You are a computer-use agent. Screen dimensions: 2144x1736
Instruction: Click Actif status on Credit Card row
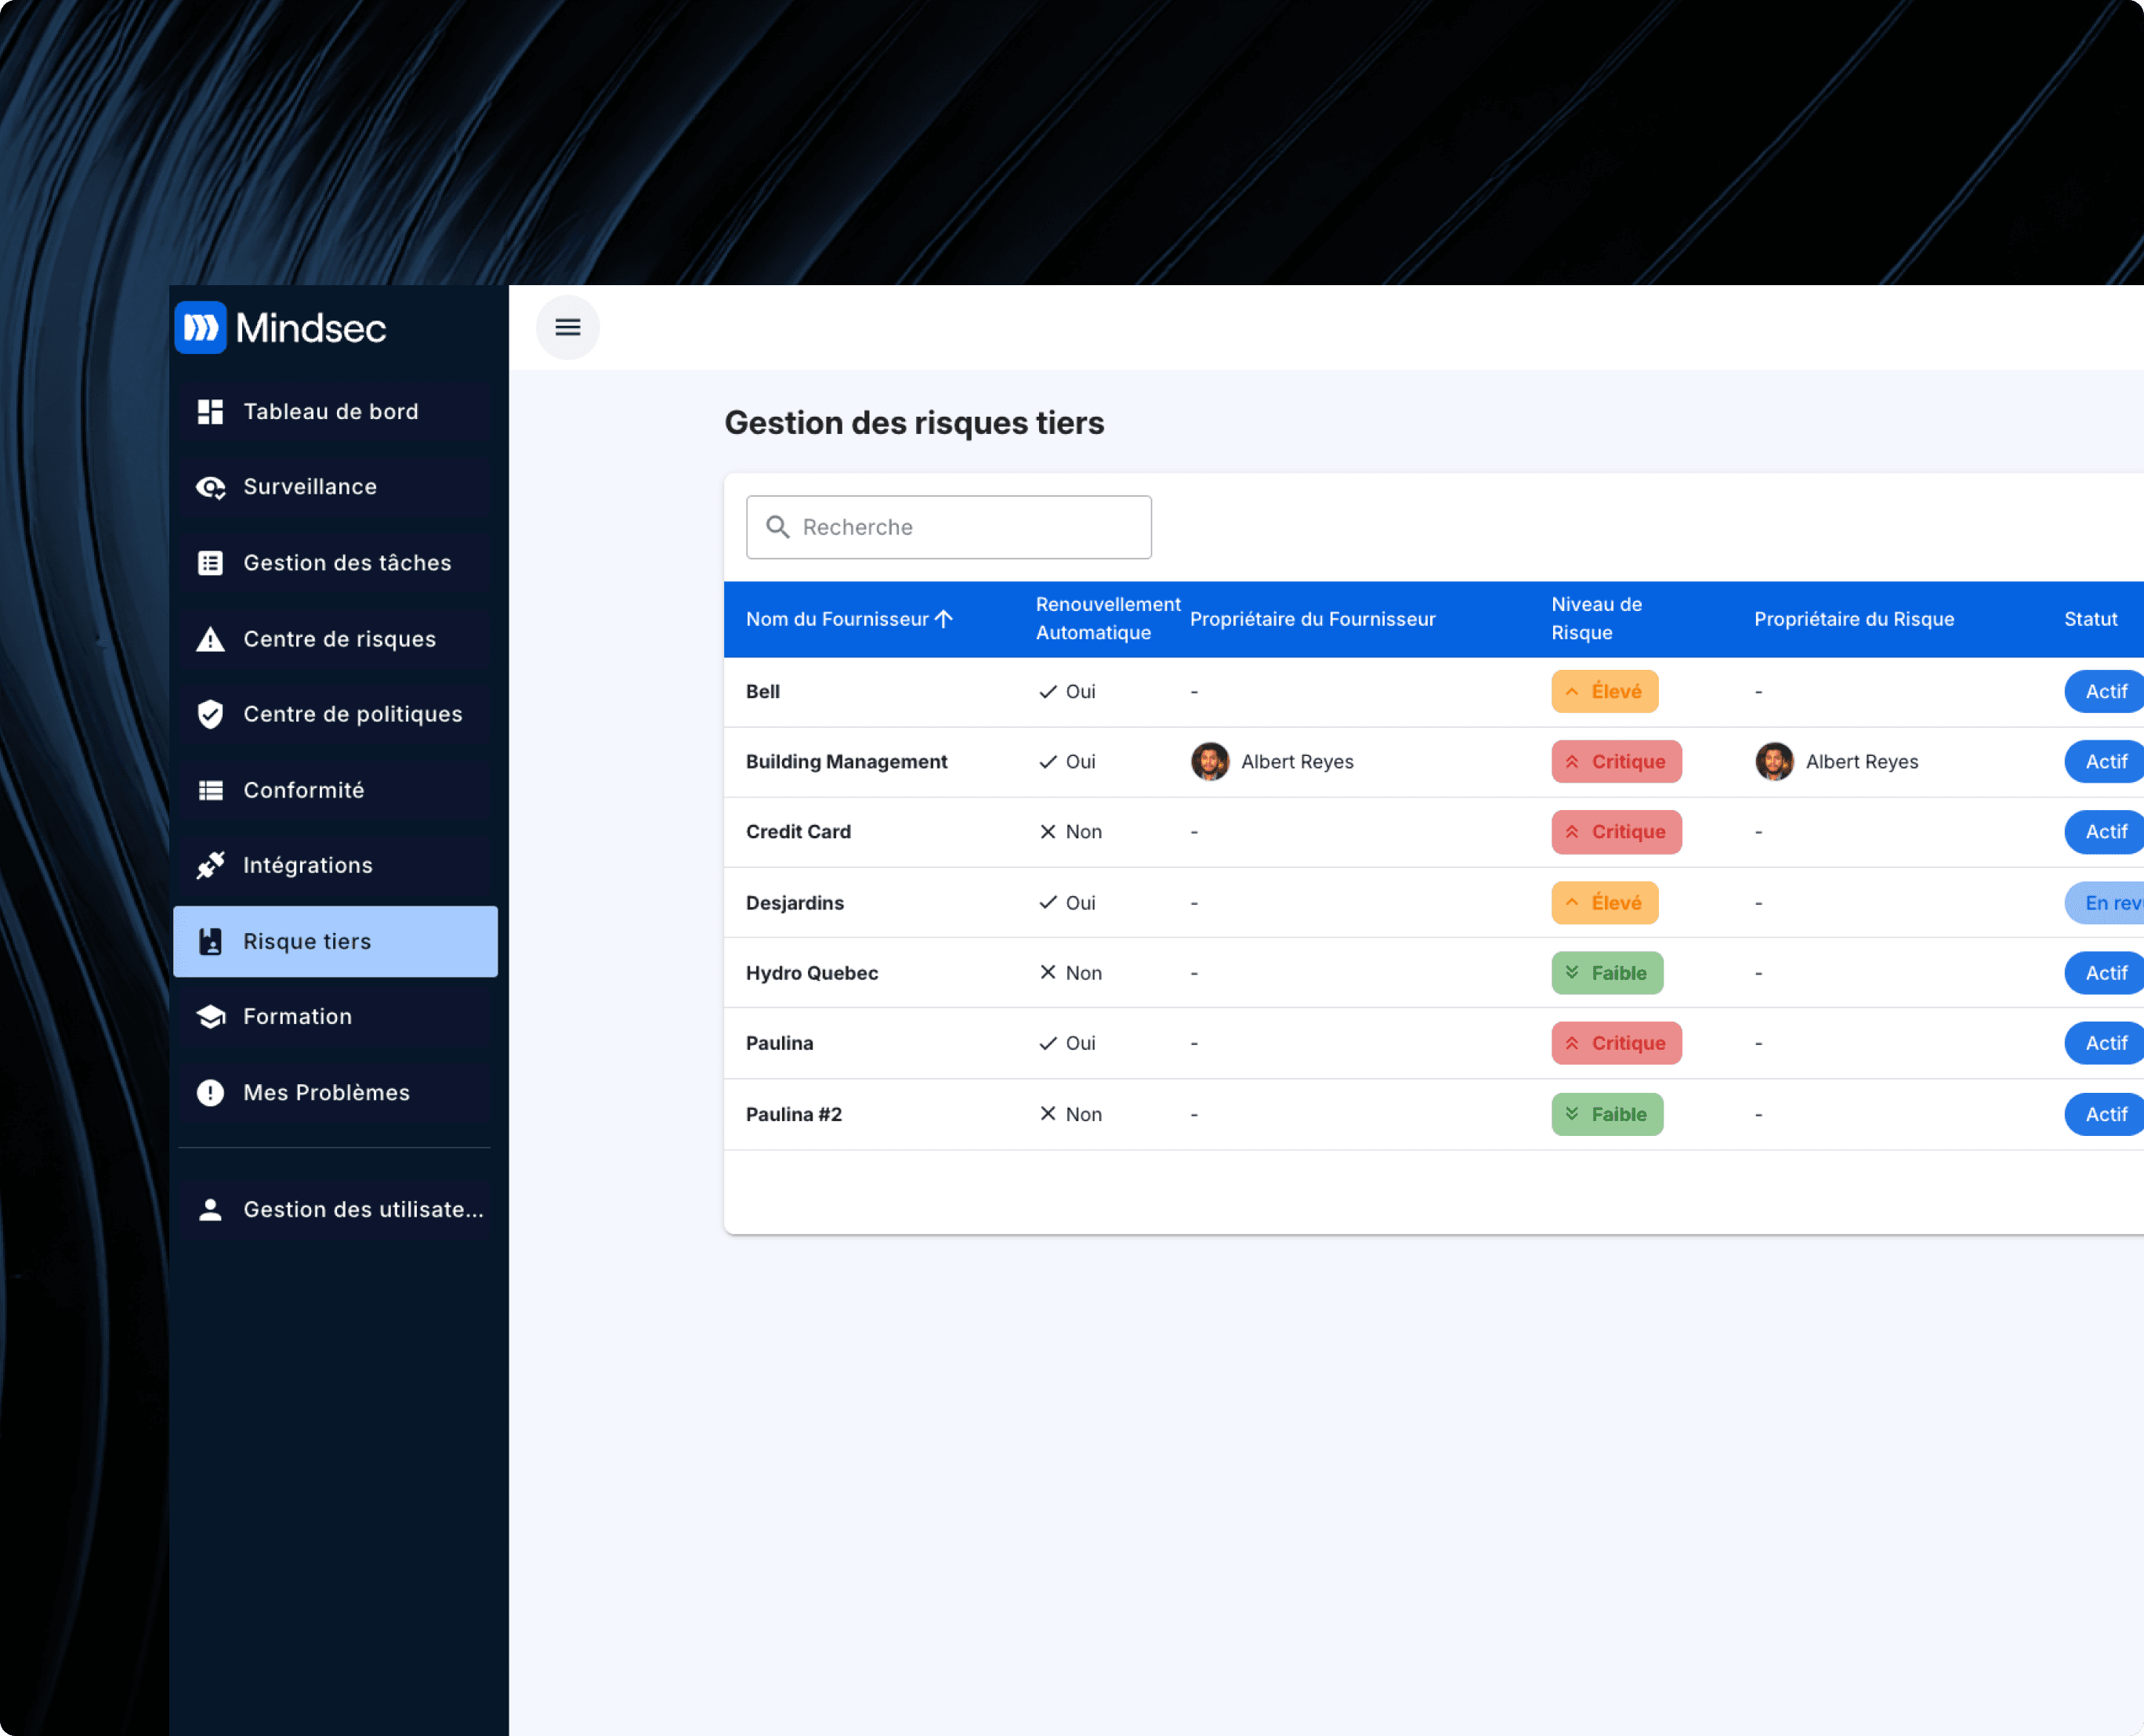(x=2105, y=832)
